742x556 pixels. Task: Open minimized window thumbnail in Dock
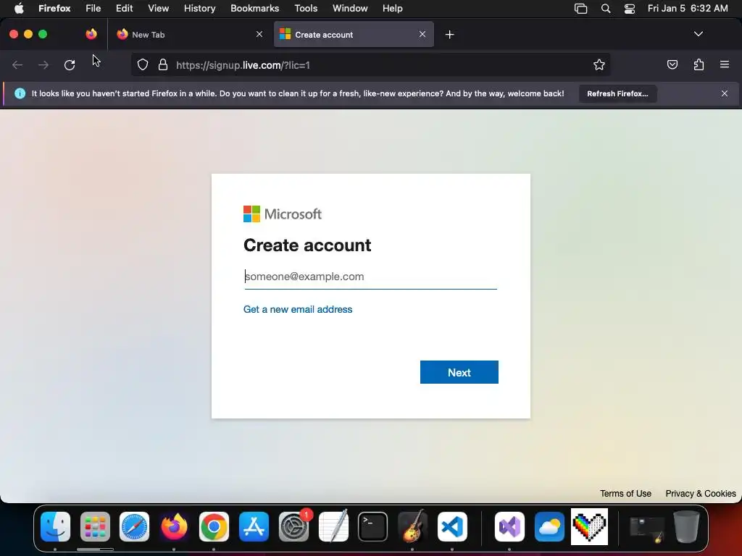[647, 529]
